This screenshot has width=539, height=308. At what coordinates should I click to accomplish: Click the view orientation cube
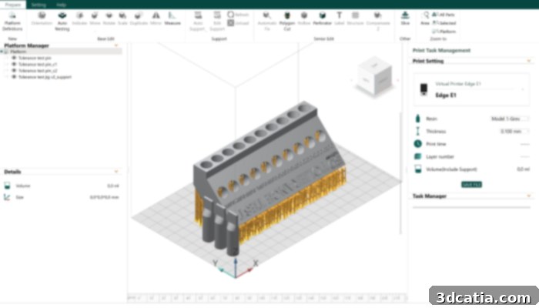coord(374,76)
